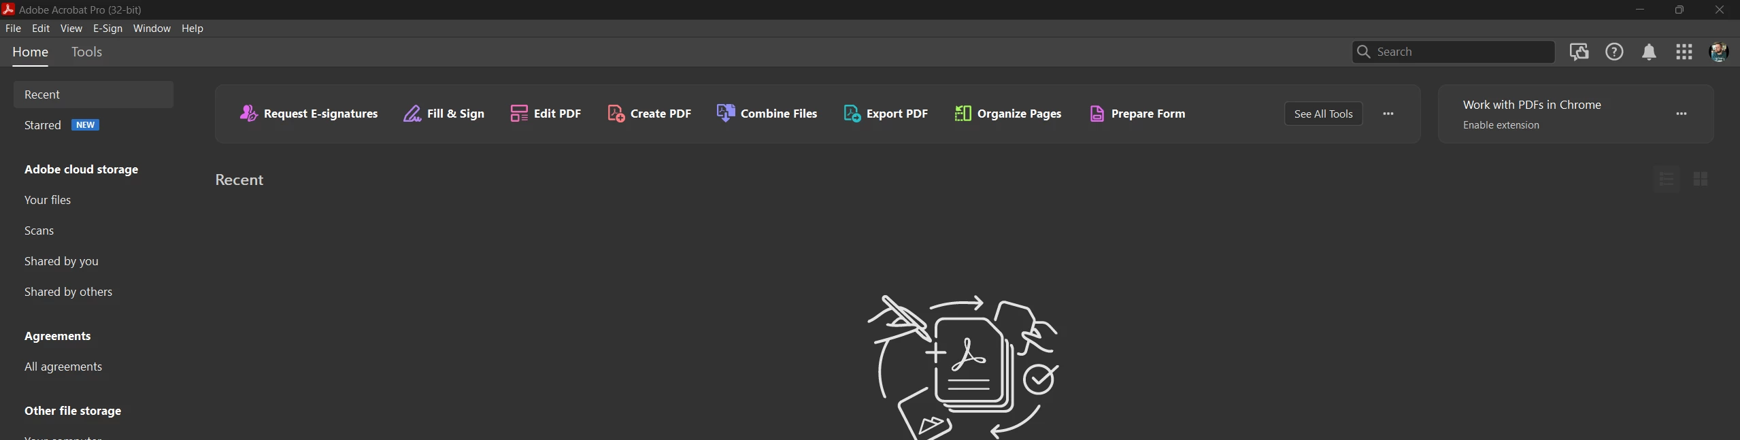Restore down the Acrobat window
The width and height of the screenshot is (1740, 440).
tap(1679, 10)
